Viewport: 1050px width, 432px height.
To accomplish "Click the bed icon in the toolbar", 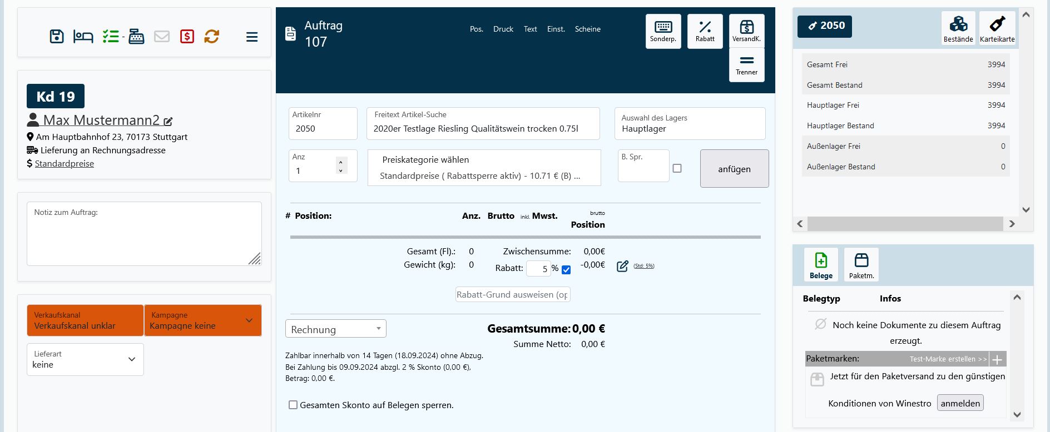I will point(83,37).
